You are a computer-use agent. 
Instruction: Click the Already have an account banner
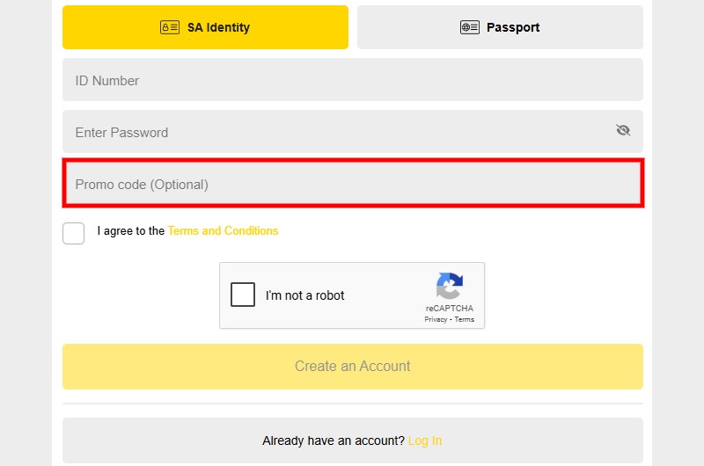pyautogui.click(x=353, y=441)
